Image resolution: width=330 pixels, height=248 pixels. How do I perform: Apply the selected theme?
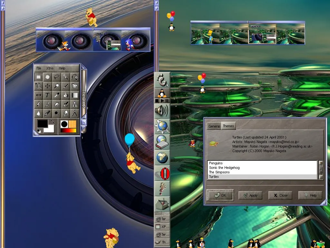(250, 195)
